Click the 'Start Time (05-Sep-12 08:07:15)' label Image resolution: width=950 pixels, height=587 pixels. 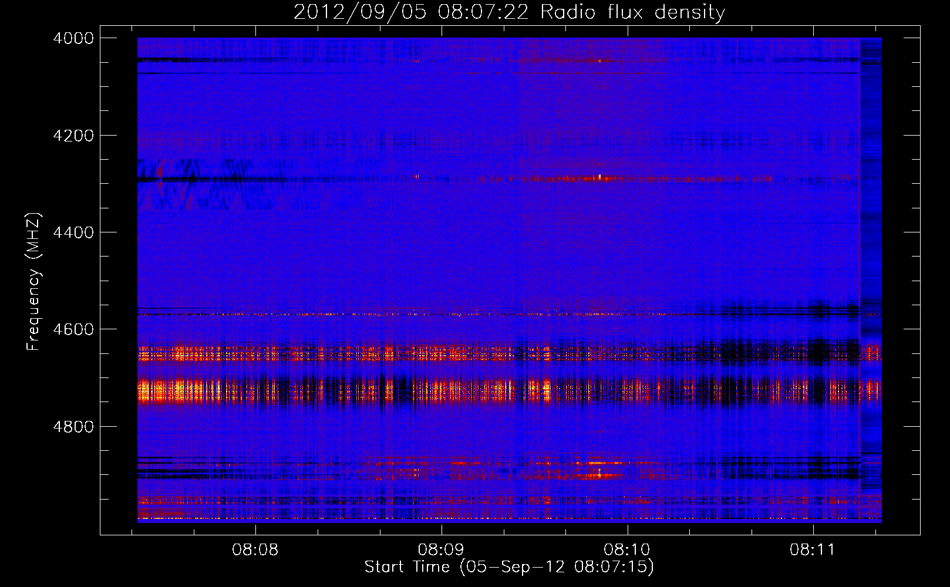pos(509,567)
